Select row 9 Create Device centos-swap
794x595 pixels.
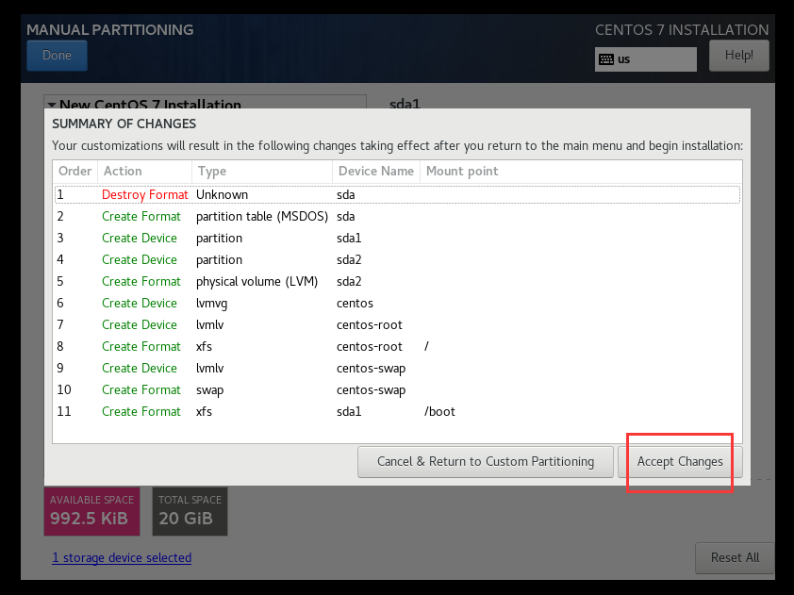[x=397, y=369]
